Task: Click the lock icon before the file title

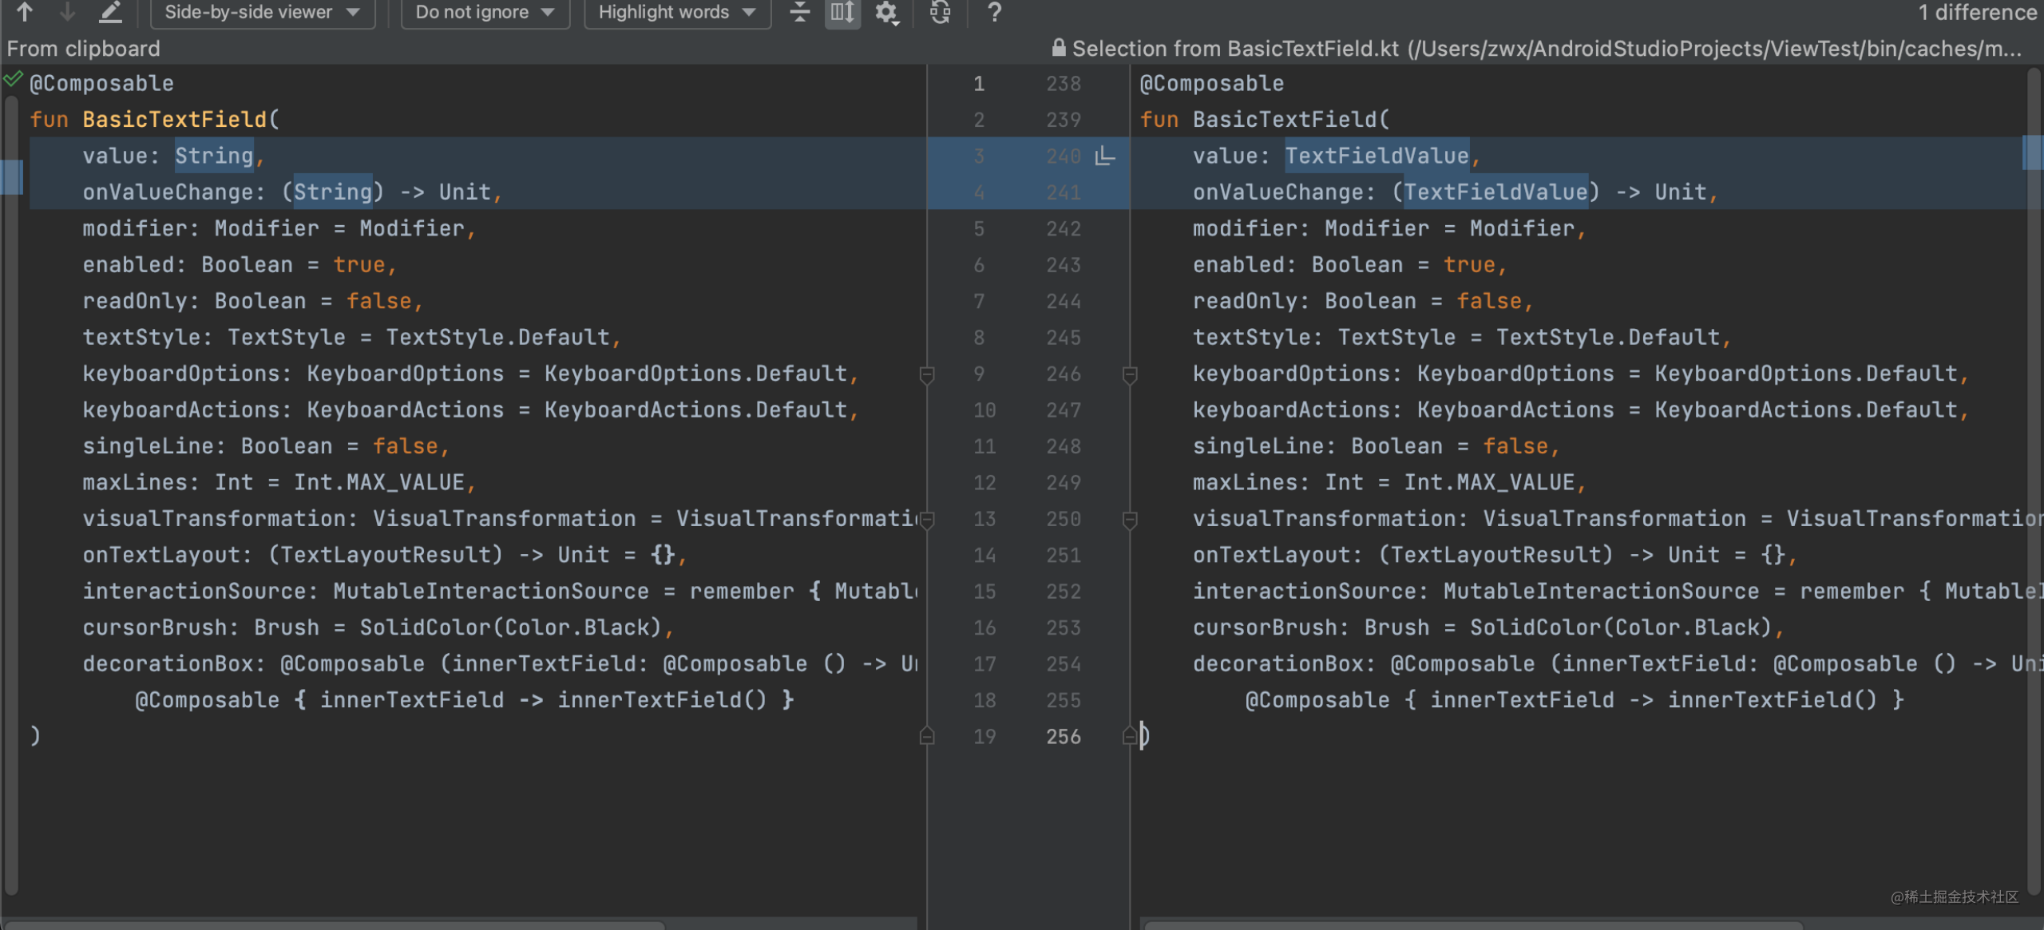Action: [x=1058, y=48]
